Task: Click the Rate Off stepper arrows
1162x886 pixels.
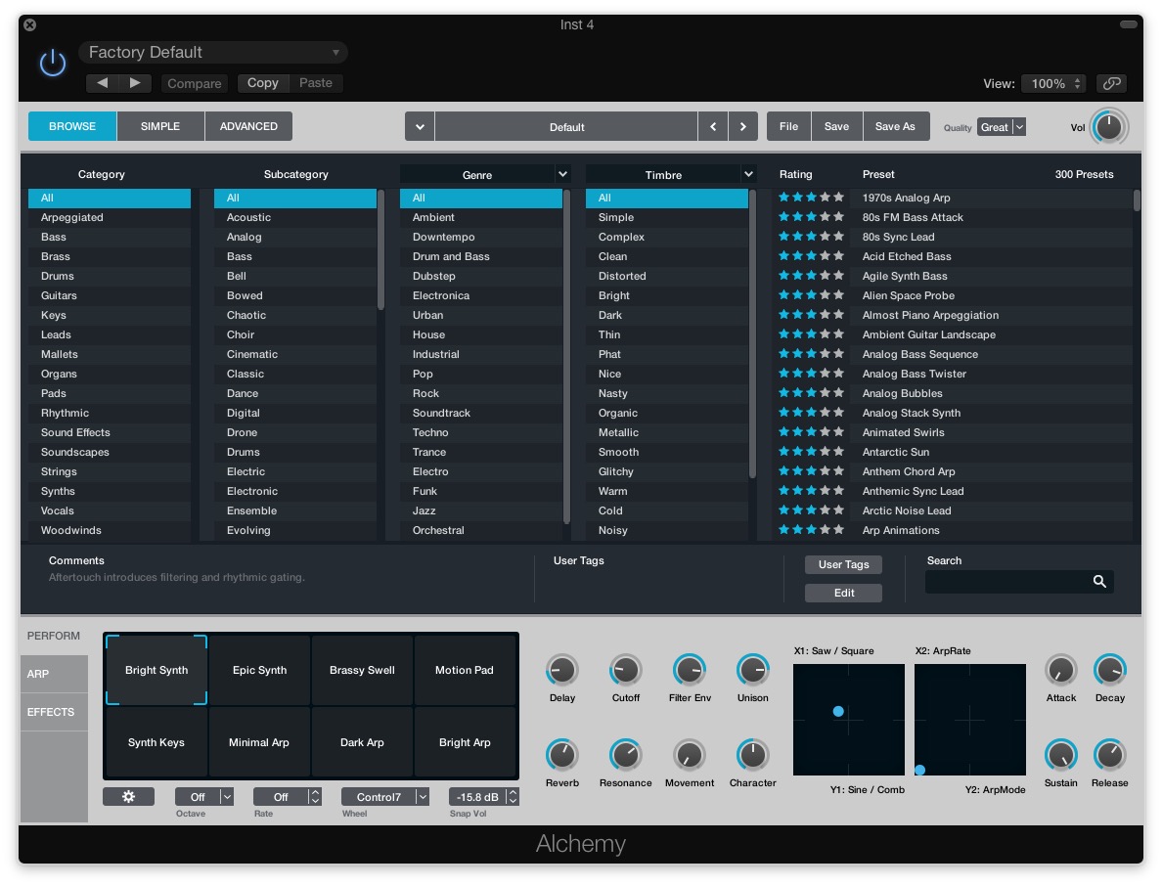Action: click(x=315, y=796)
